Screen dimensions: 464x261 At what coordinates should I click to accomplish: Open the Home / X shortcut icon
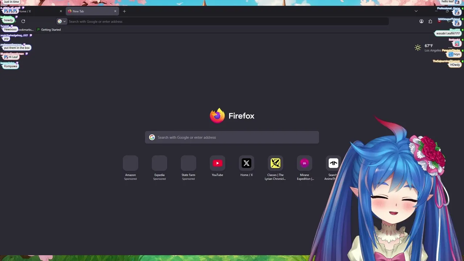pos(246,163)
